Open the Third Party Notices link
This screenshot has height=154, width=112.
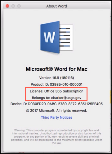56,117
